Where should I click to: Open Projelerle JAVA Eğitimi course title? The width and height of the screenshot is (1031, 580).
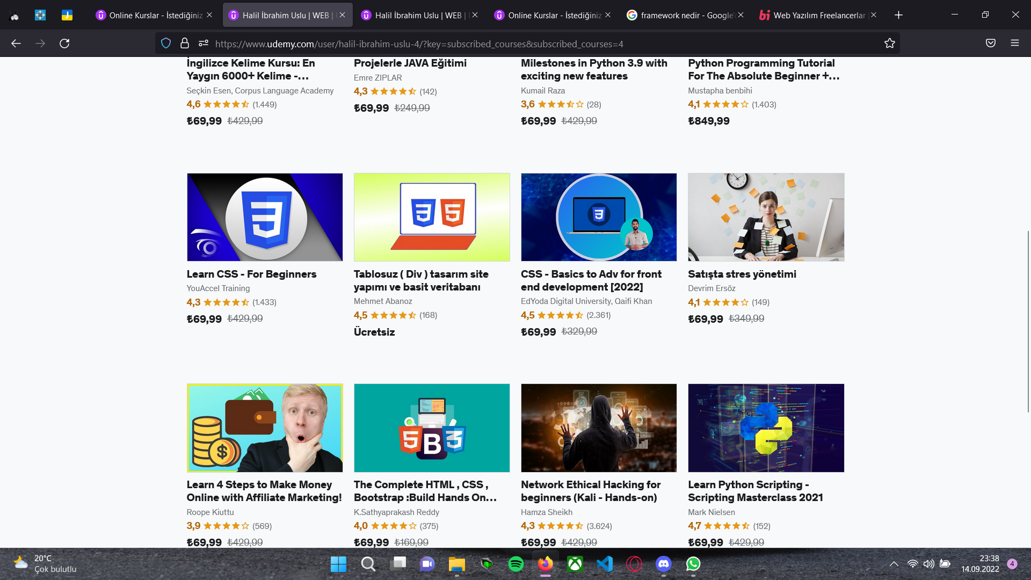(x=410, y=63)
